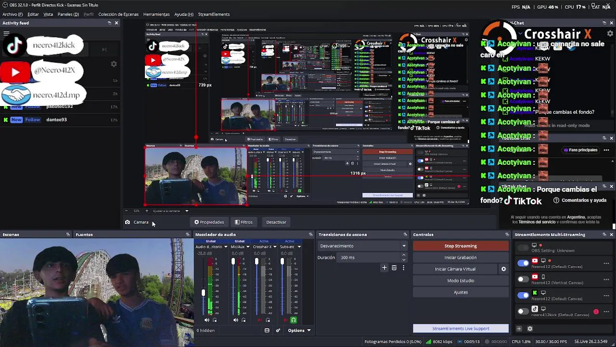The image size is (616, 347).
Task: Toggle monitoring headphones for Mic/Aux
Action: click(x=244, y=320)
